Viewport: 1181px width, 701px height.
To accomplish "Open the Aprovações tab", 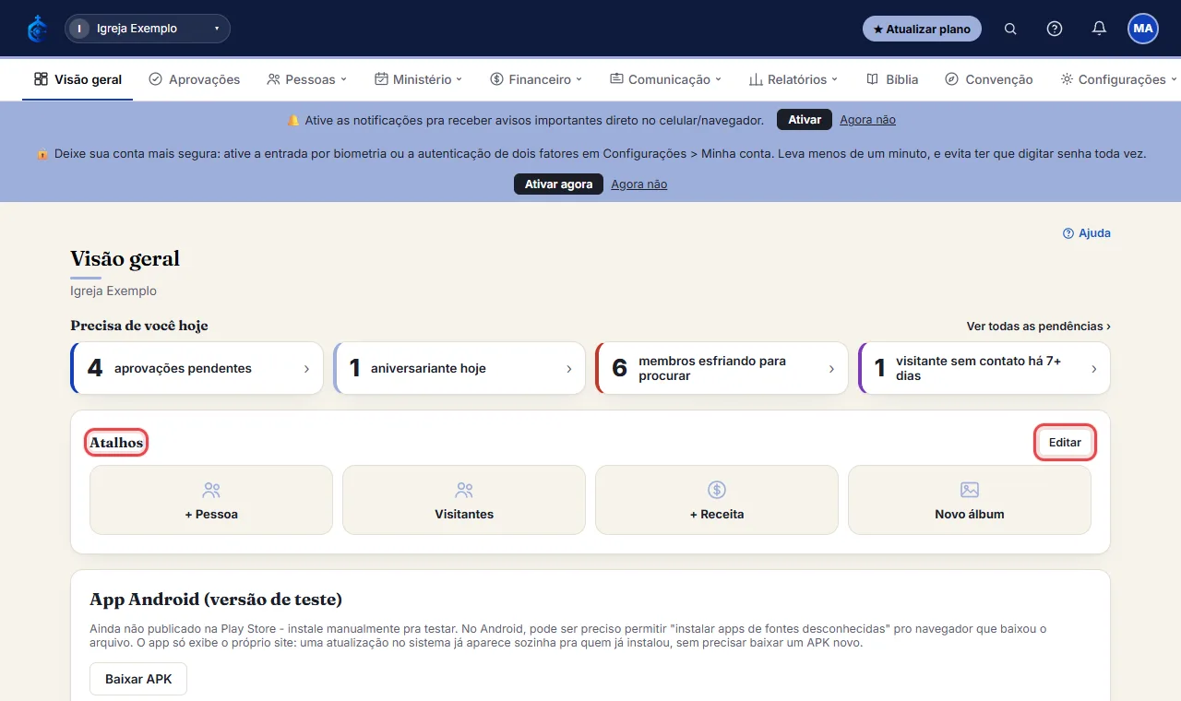I will click(x=195, y=79).
